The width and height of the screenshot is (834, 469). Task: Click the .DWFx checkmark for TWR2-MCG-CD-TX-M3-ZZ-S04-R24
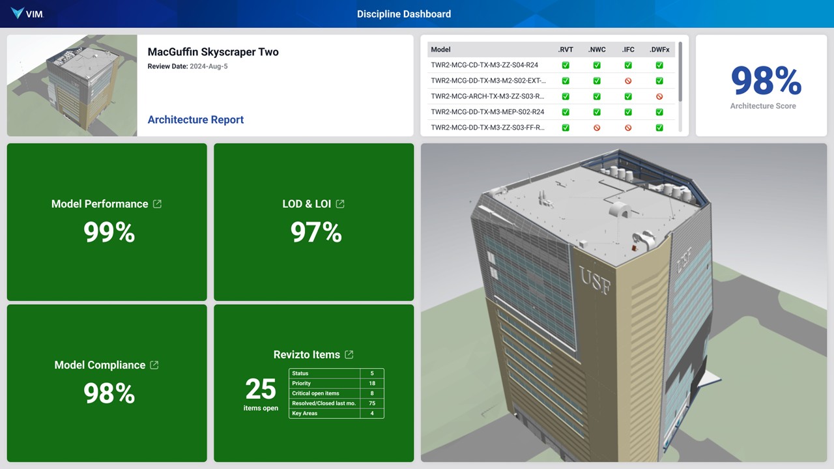pyautogui.click(x=659, y=65)
